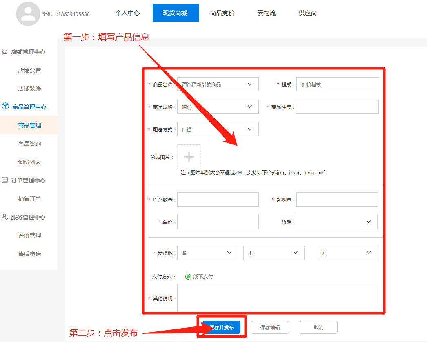The width and height of the screenshot is (427, 342).
Task: Click the 订单管理中心 list icon
Action: tap(4, 180)
